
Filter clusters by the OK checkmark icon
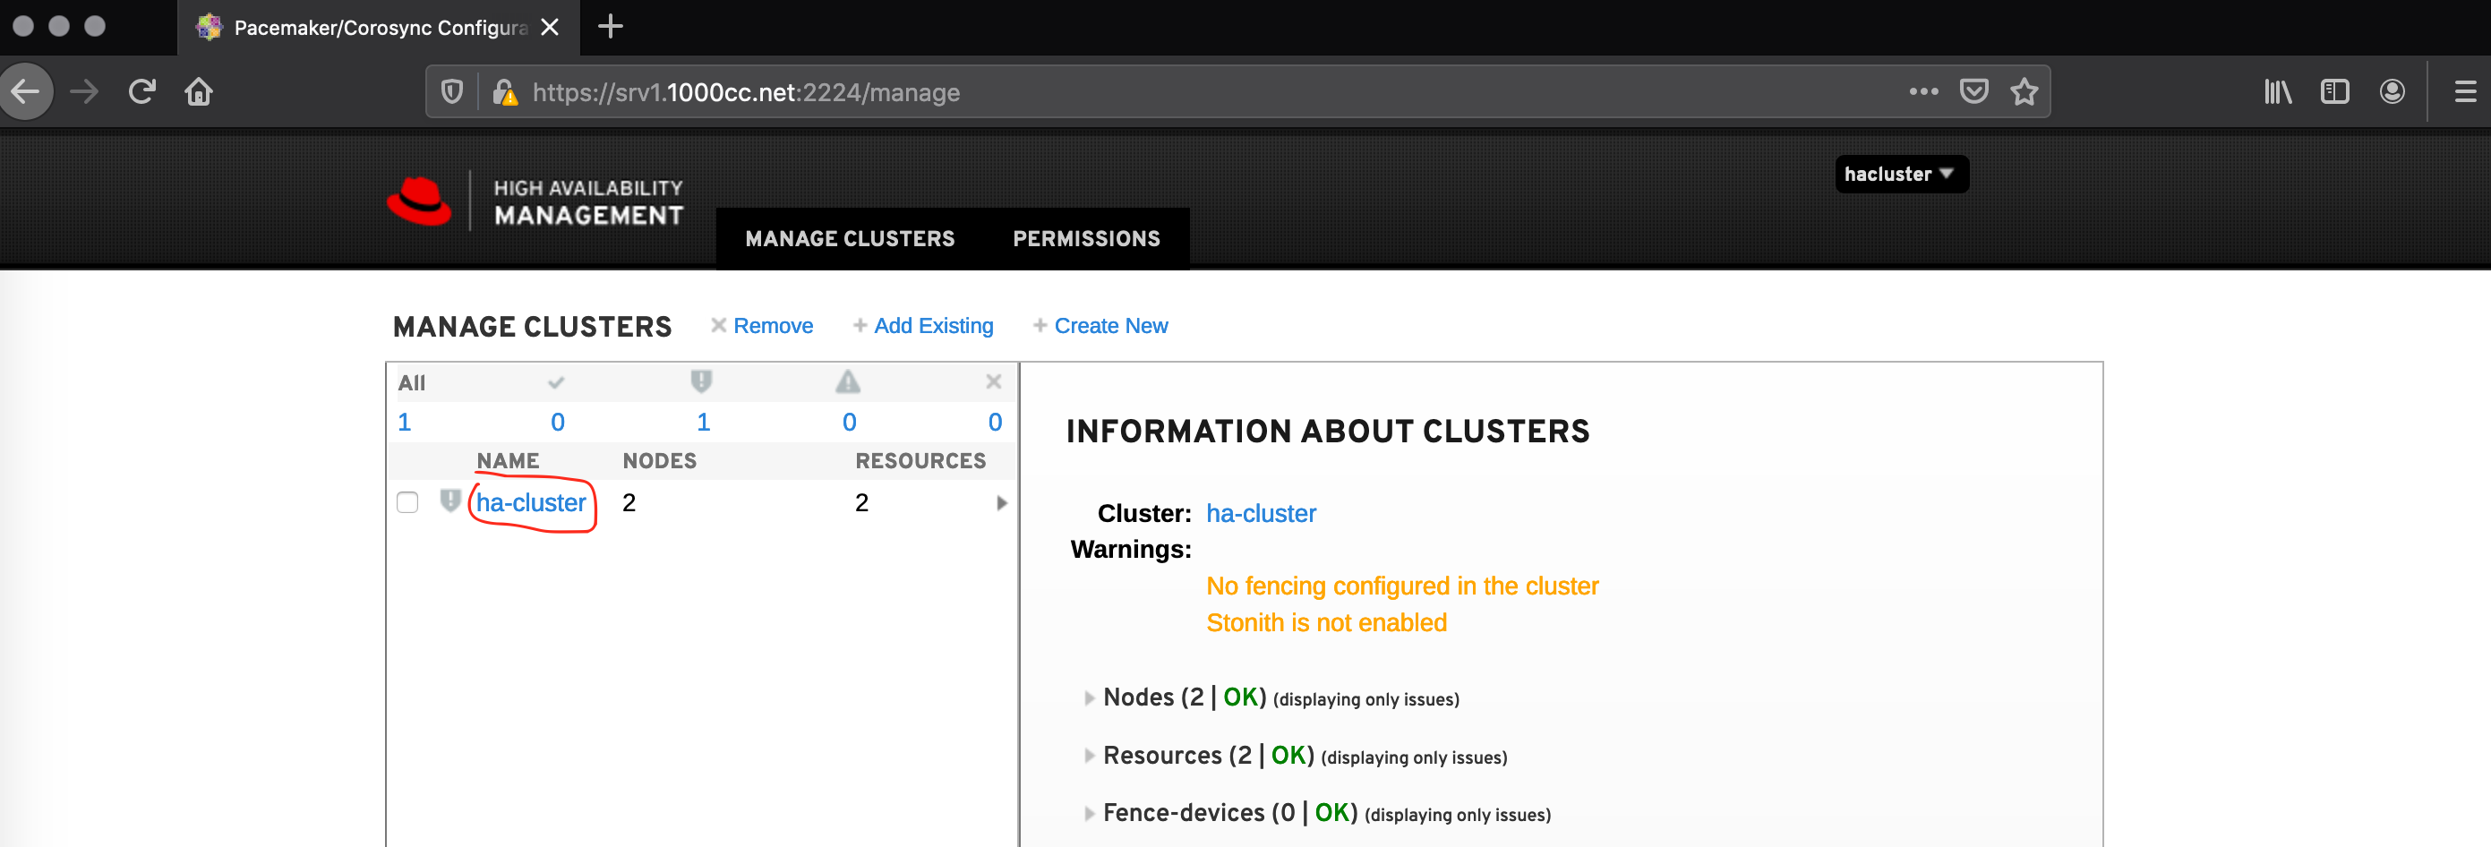556,382
